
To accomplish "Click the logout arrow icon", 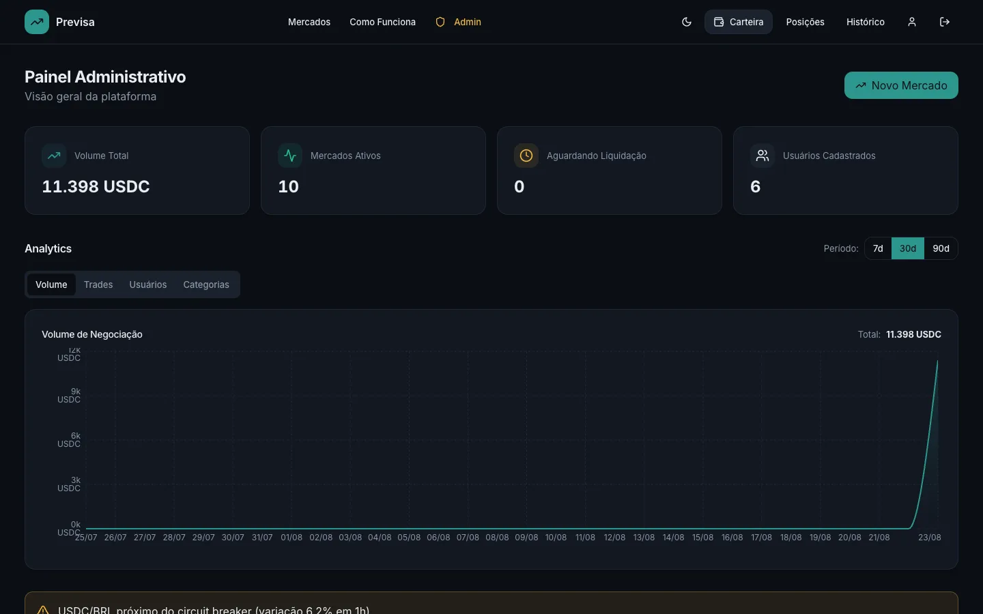I will [945, 22].
